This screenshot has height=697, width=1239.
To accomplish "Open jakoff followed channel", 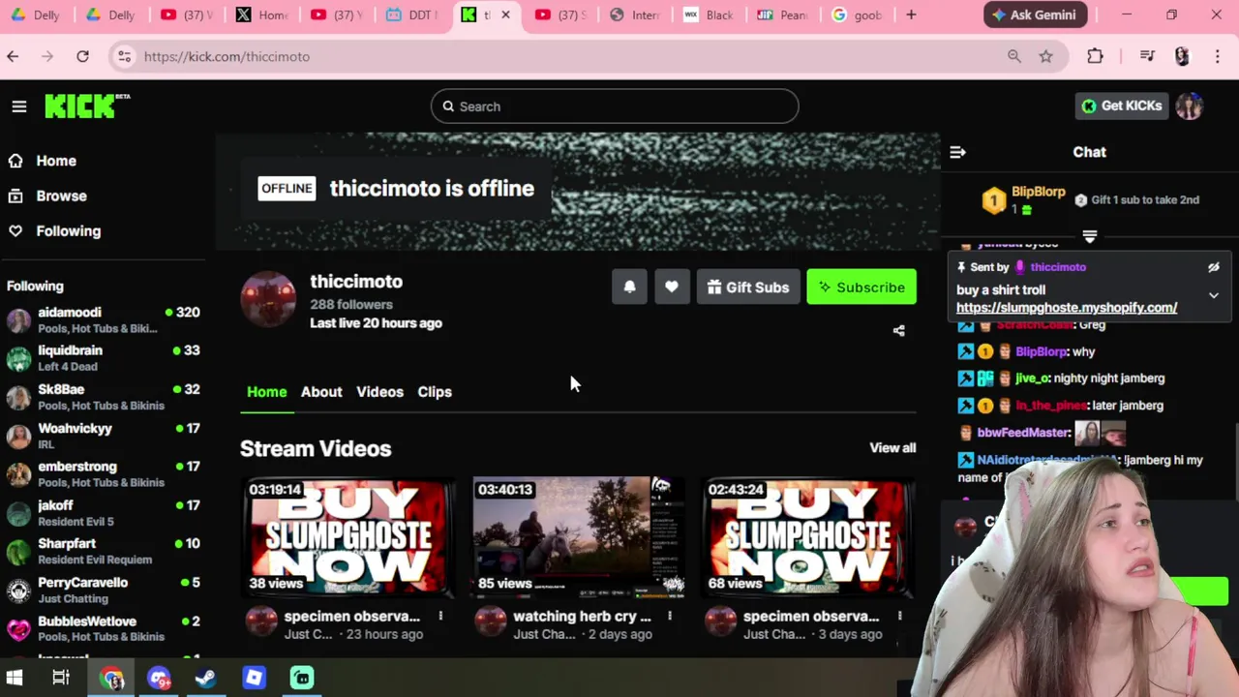I will [103, 513].
